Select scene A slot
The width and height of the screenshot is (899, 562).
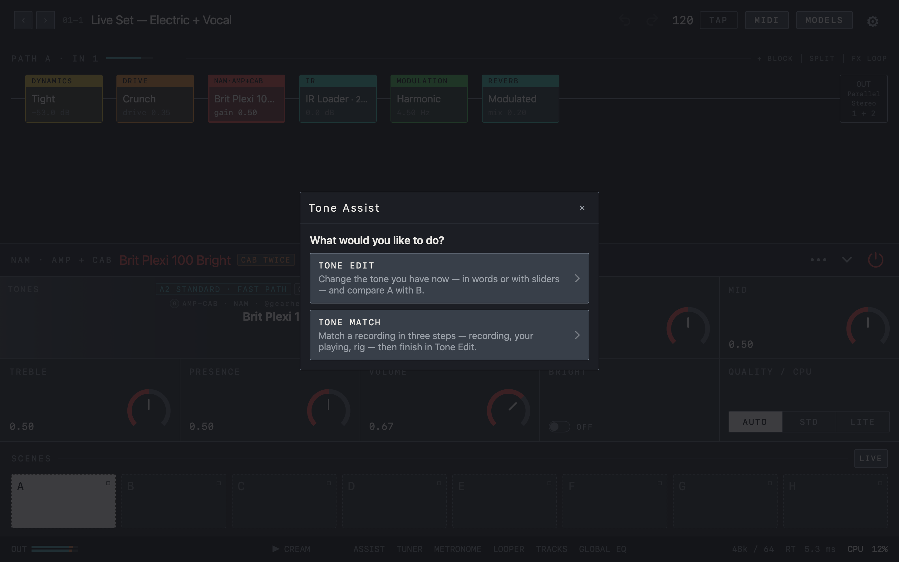(x=64, y=501)
